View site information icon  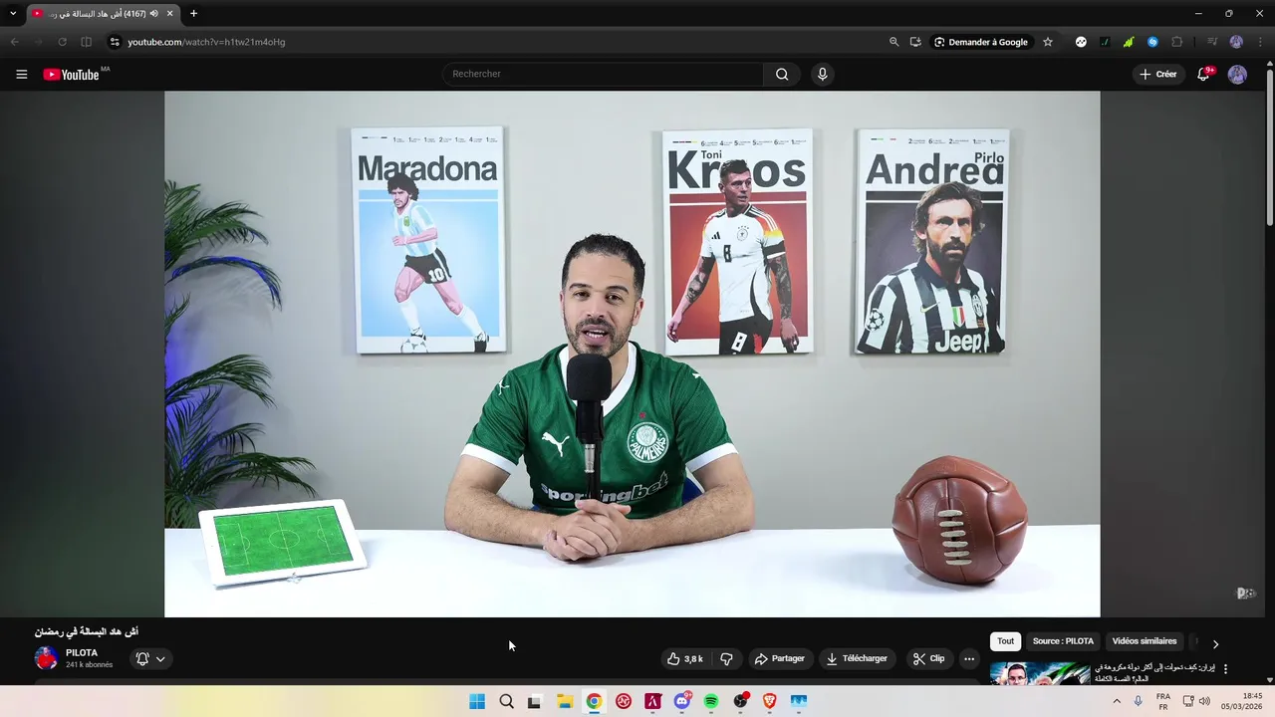coord(115,42)
